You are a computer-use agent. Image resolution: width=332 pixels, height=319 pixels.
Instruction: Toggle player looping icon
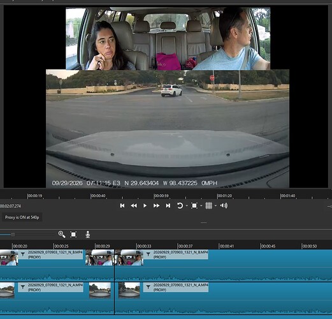[180, 205]
